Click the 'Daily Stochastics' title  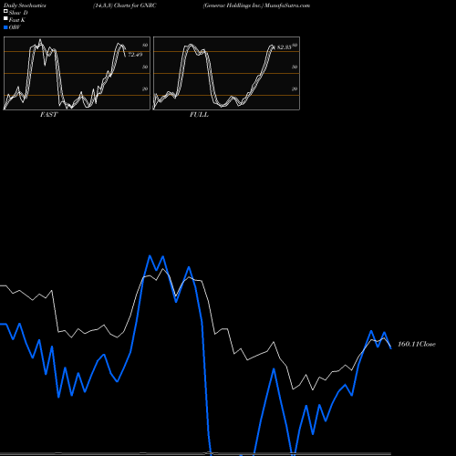(x=25, y=5)
